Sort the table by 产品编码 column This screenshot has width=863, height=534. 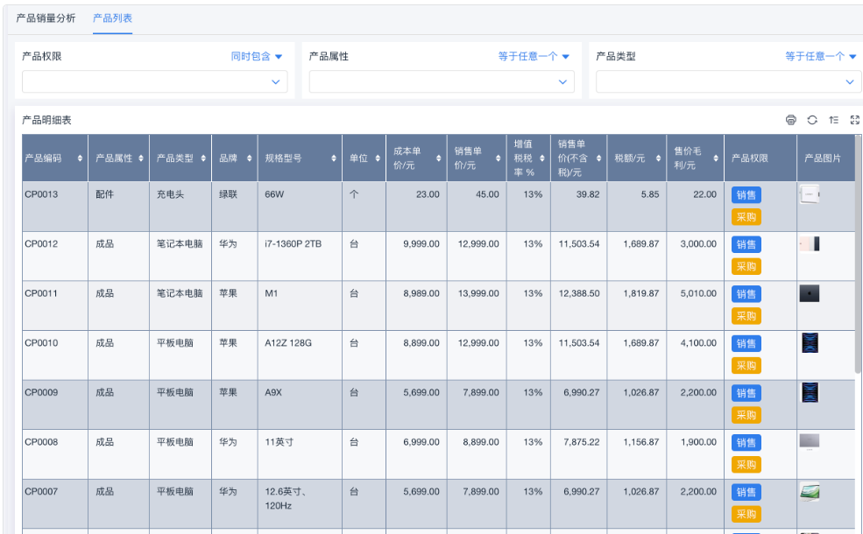pyautogui.click(x=80, y=158)
